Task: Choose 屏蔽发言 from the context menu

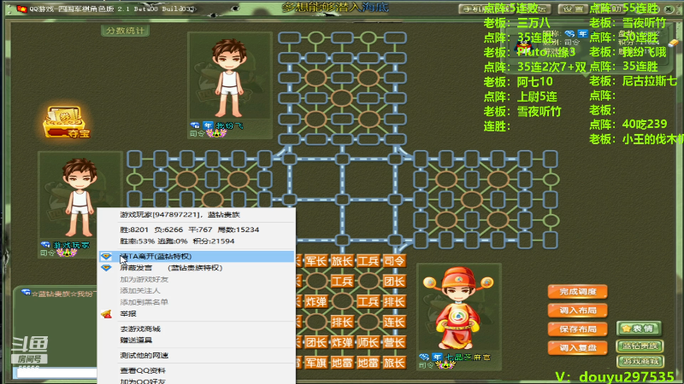Action: tap(197, 268)
